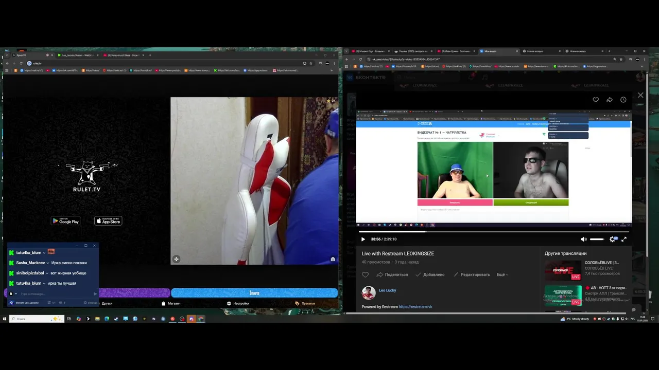This screenshot has width=659, height=370.
Task: Open Task View on the taskbar
Action: (68, 319)
